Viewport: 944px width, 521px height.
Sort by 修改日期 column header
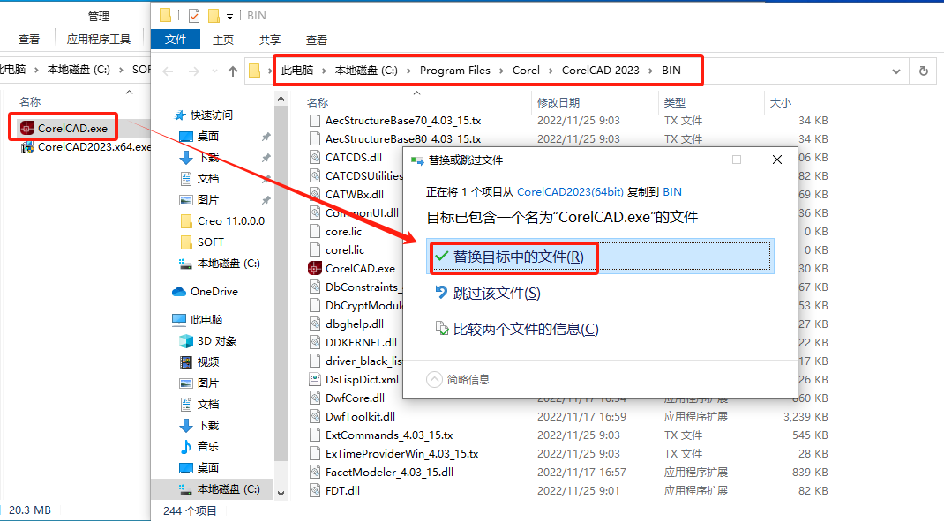click(558, 103)
